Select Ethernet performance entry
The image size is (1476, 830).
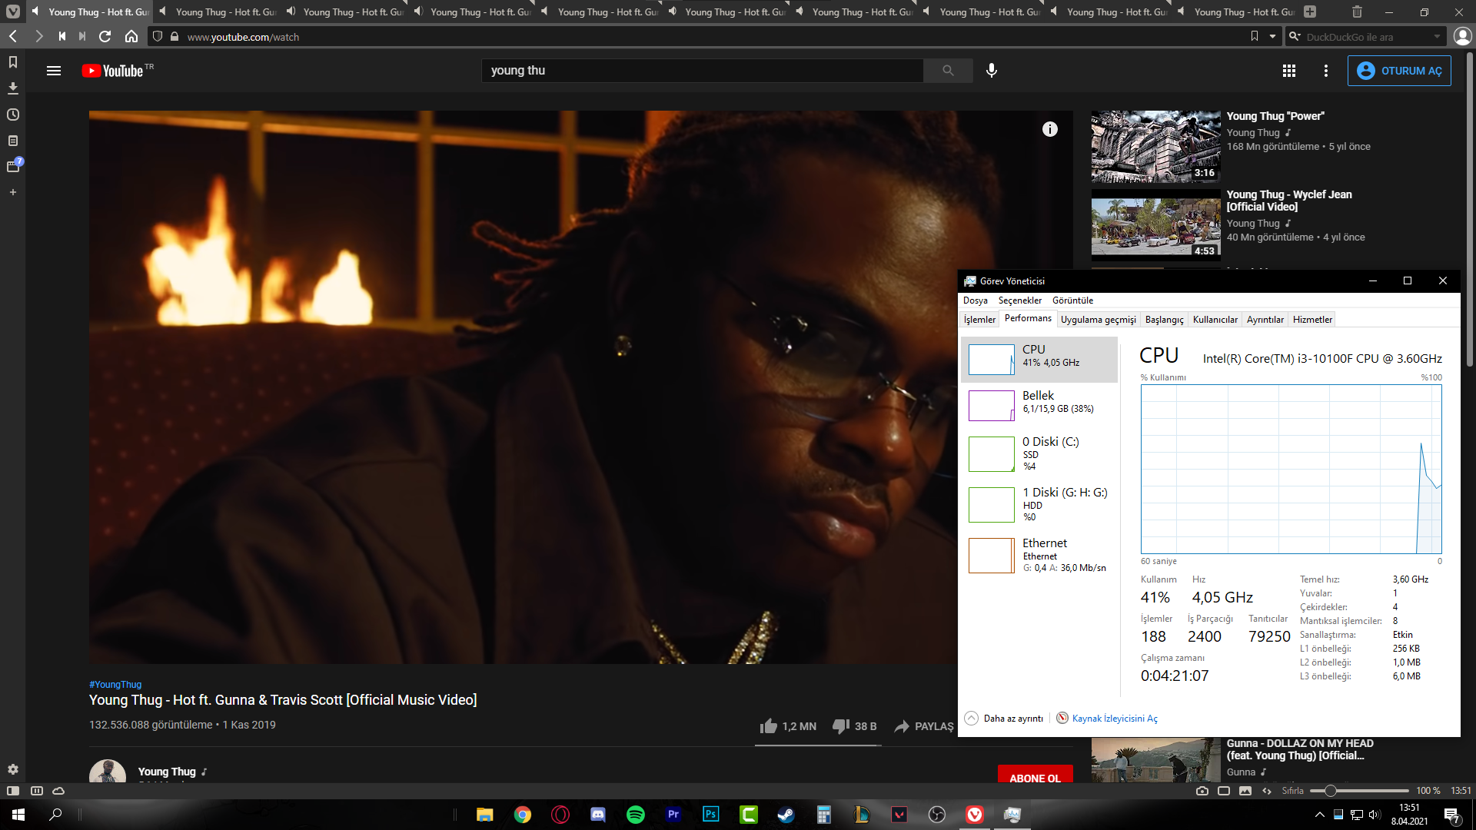click(1039, 555)
